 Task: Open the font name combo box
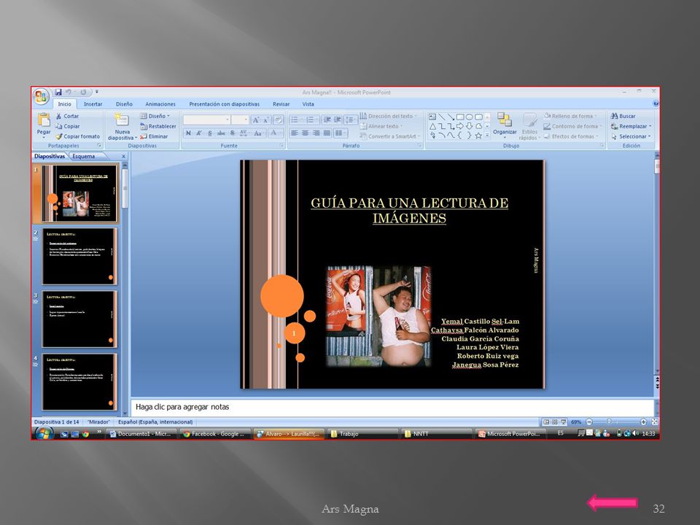coord(206,120)
